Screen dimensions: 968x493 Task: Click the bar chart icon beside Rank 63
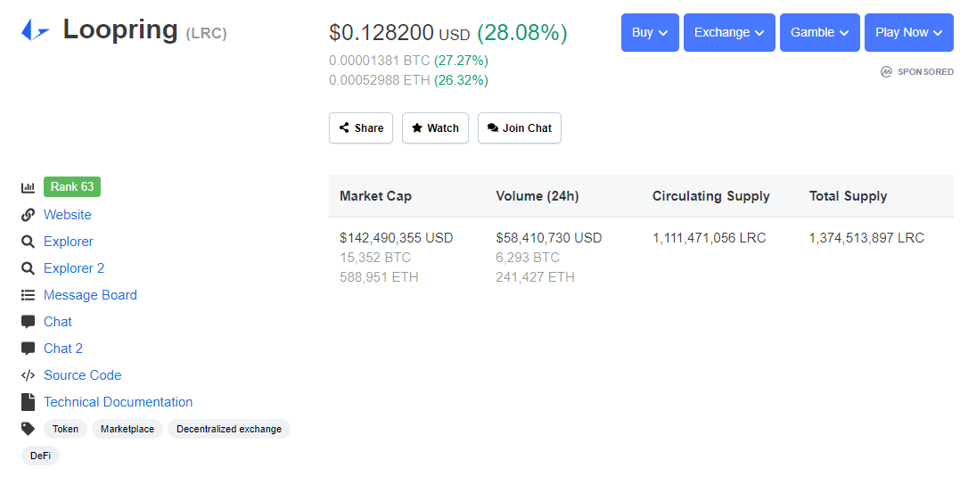(x=28, y=187)
